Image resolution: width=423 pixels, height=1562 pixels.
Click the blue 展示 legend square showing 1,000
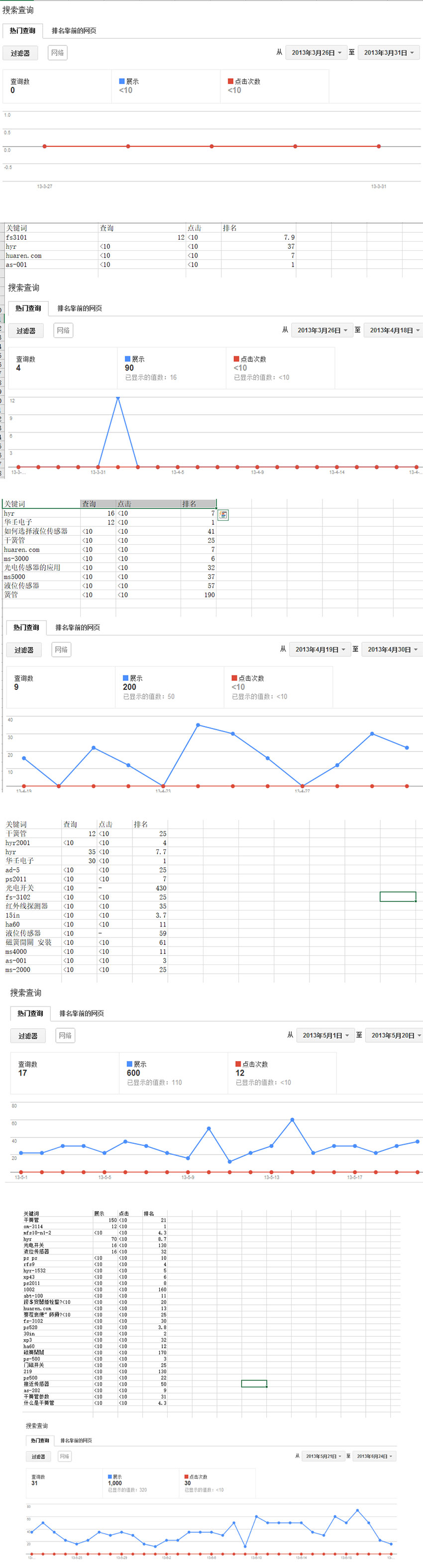pos(110,1476)
